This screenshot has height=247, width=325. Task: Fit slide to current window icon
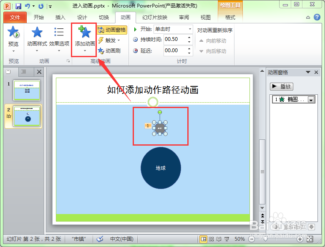tap(310, 239)
